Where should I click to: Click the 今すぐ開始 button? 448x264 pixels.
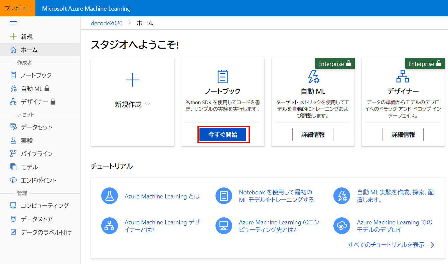[222, 134]
